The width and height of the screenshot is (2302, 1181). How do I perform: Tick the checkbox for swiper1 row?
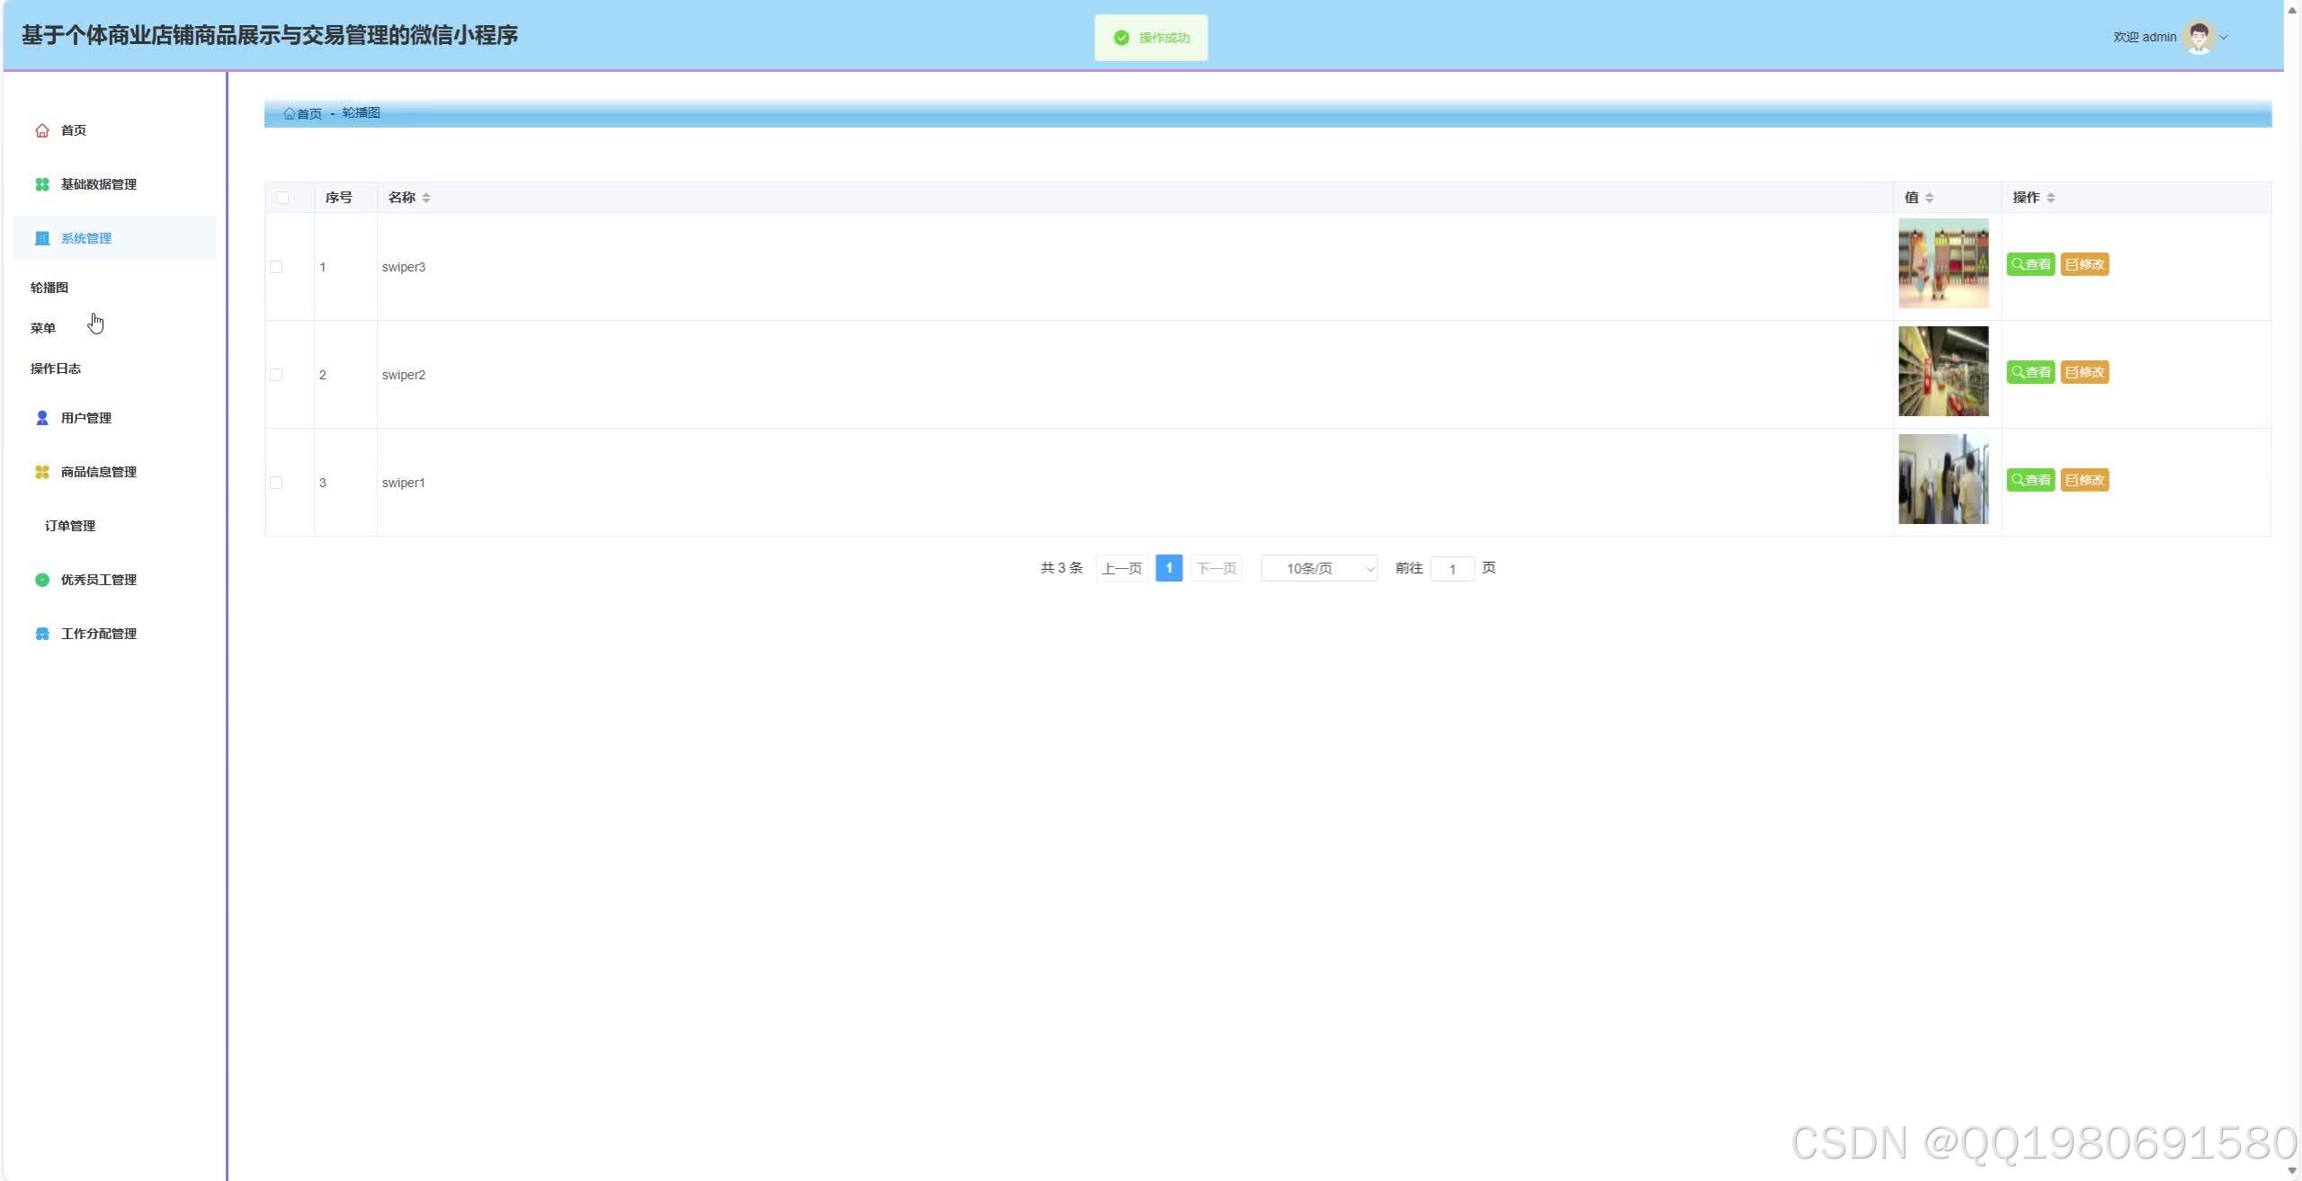[x=276, y=483]
